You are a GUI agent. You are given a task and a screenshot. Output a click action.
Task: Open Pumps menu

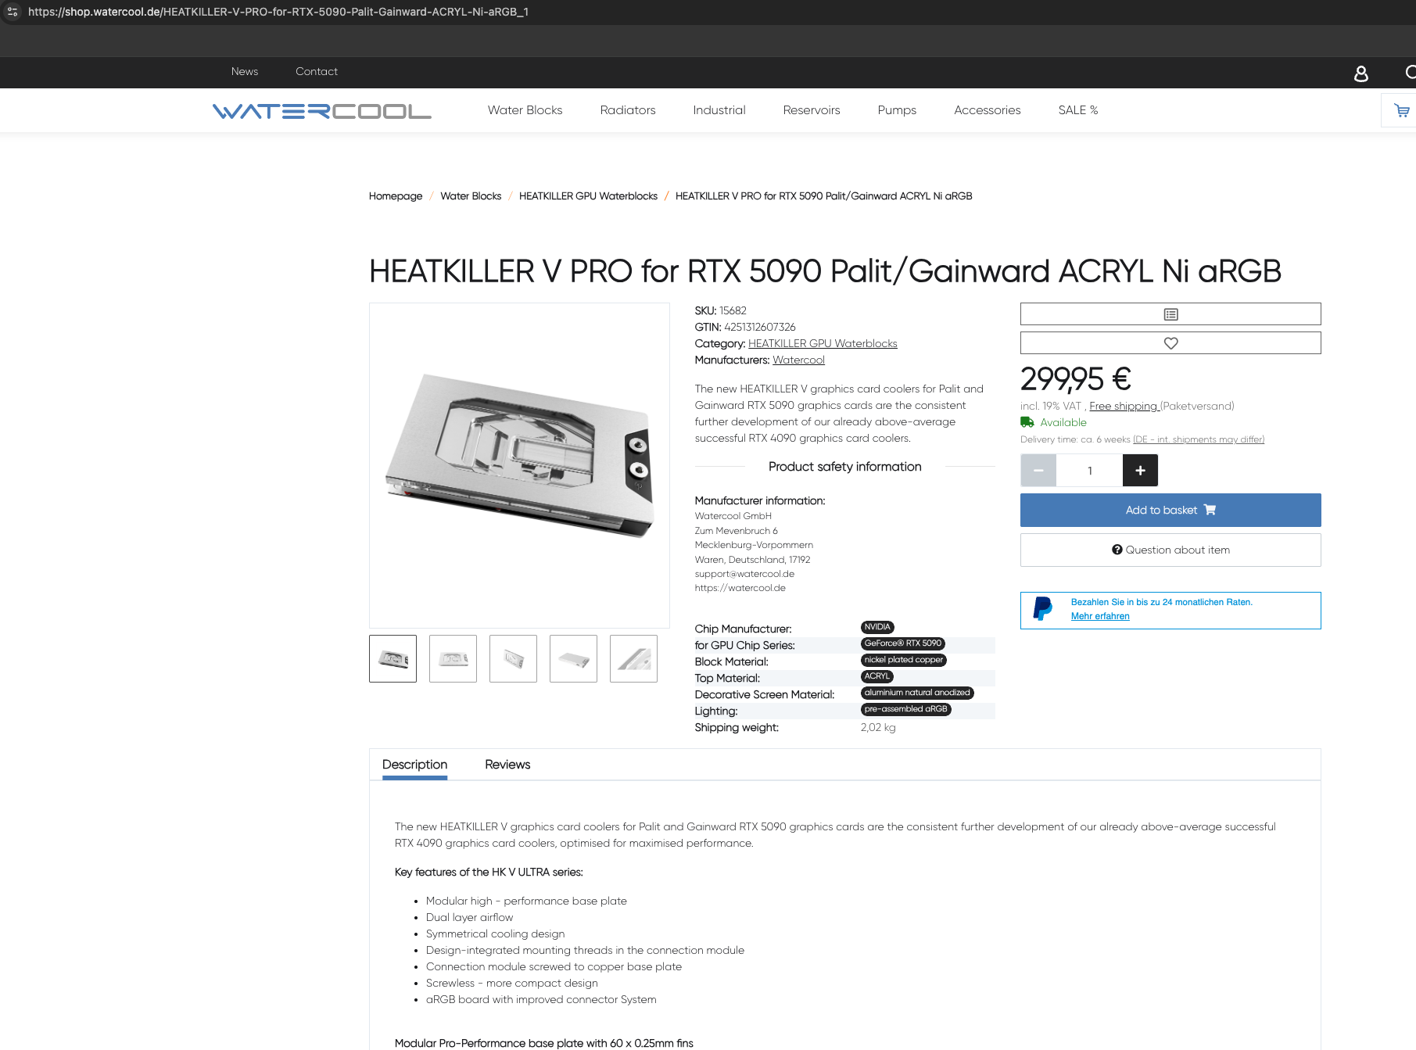click(897, 110)
